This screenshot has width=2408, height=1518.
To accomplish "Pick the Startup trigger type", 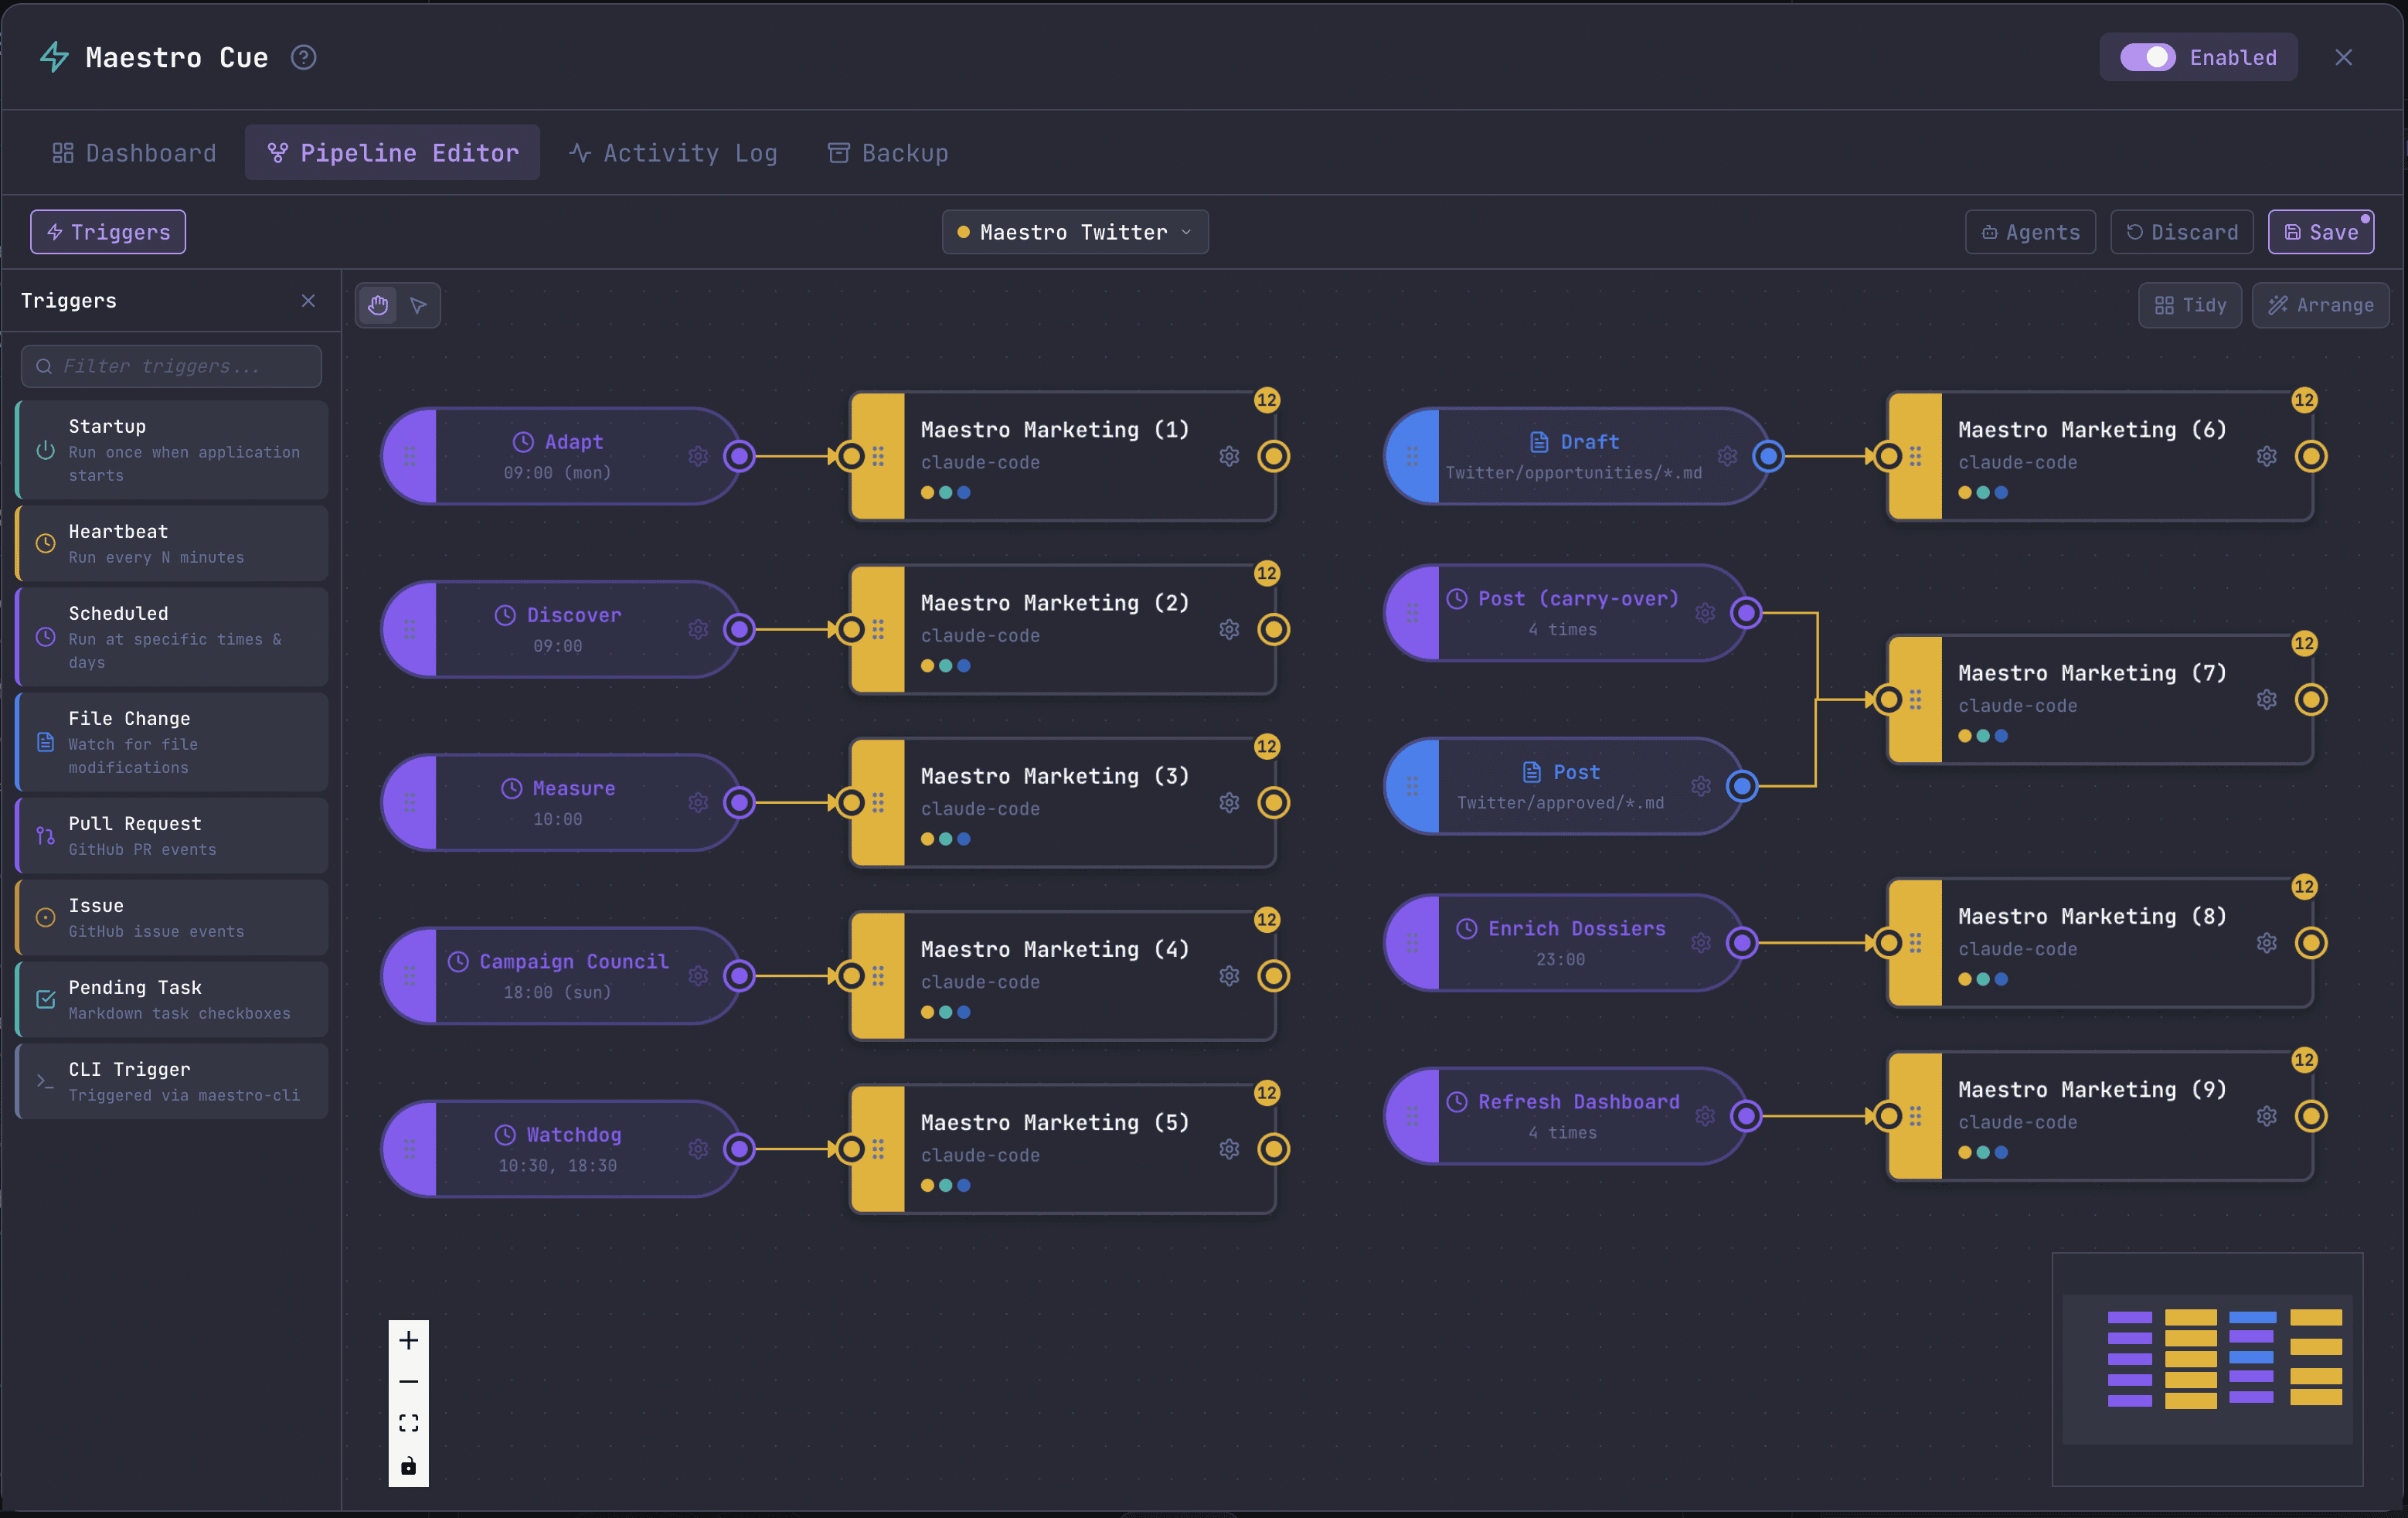I will coord(171,450).
